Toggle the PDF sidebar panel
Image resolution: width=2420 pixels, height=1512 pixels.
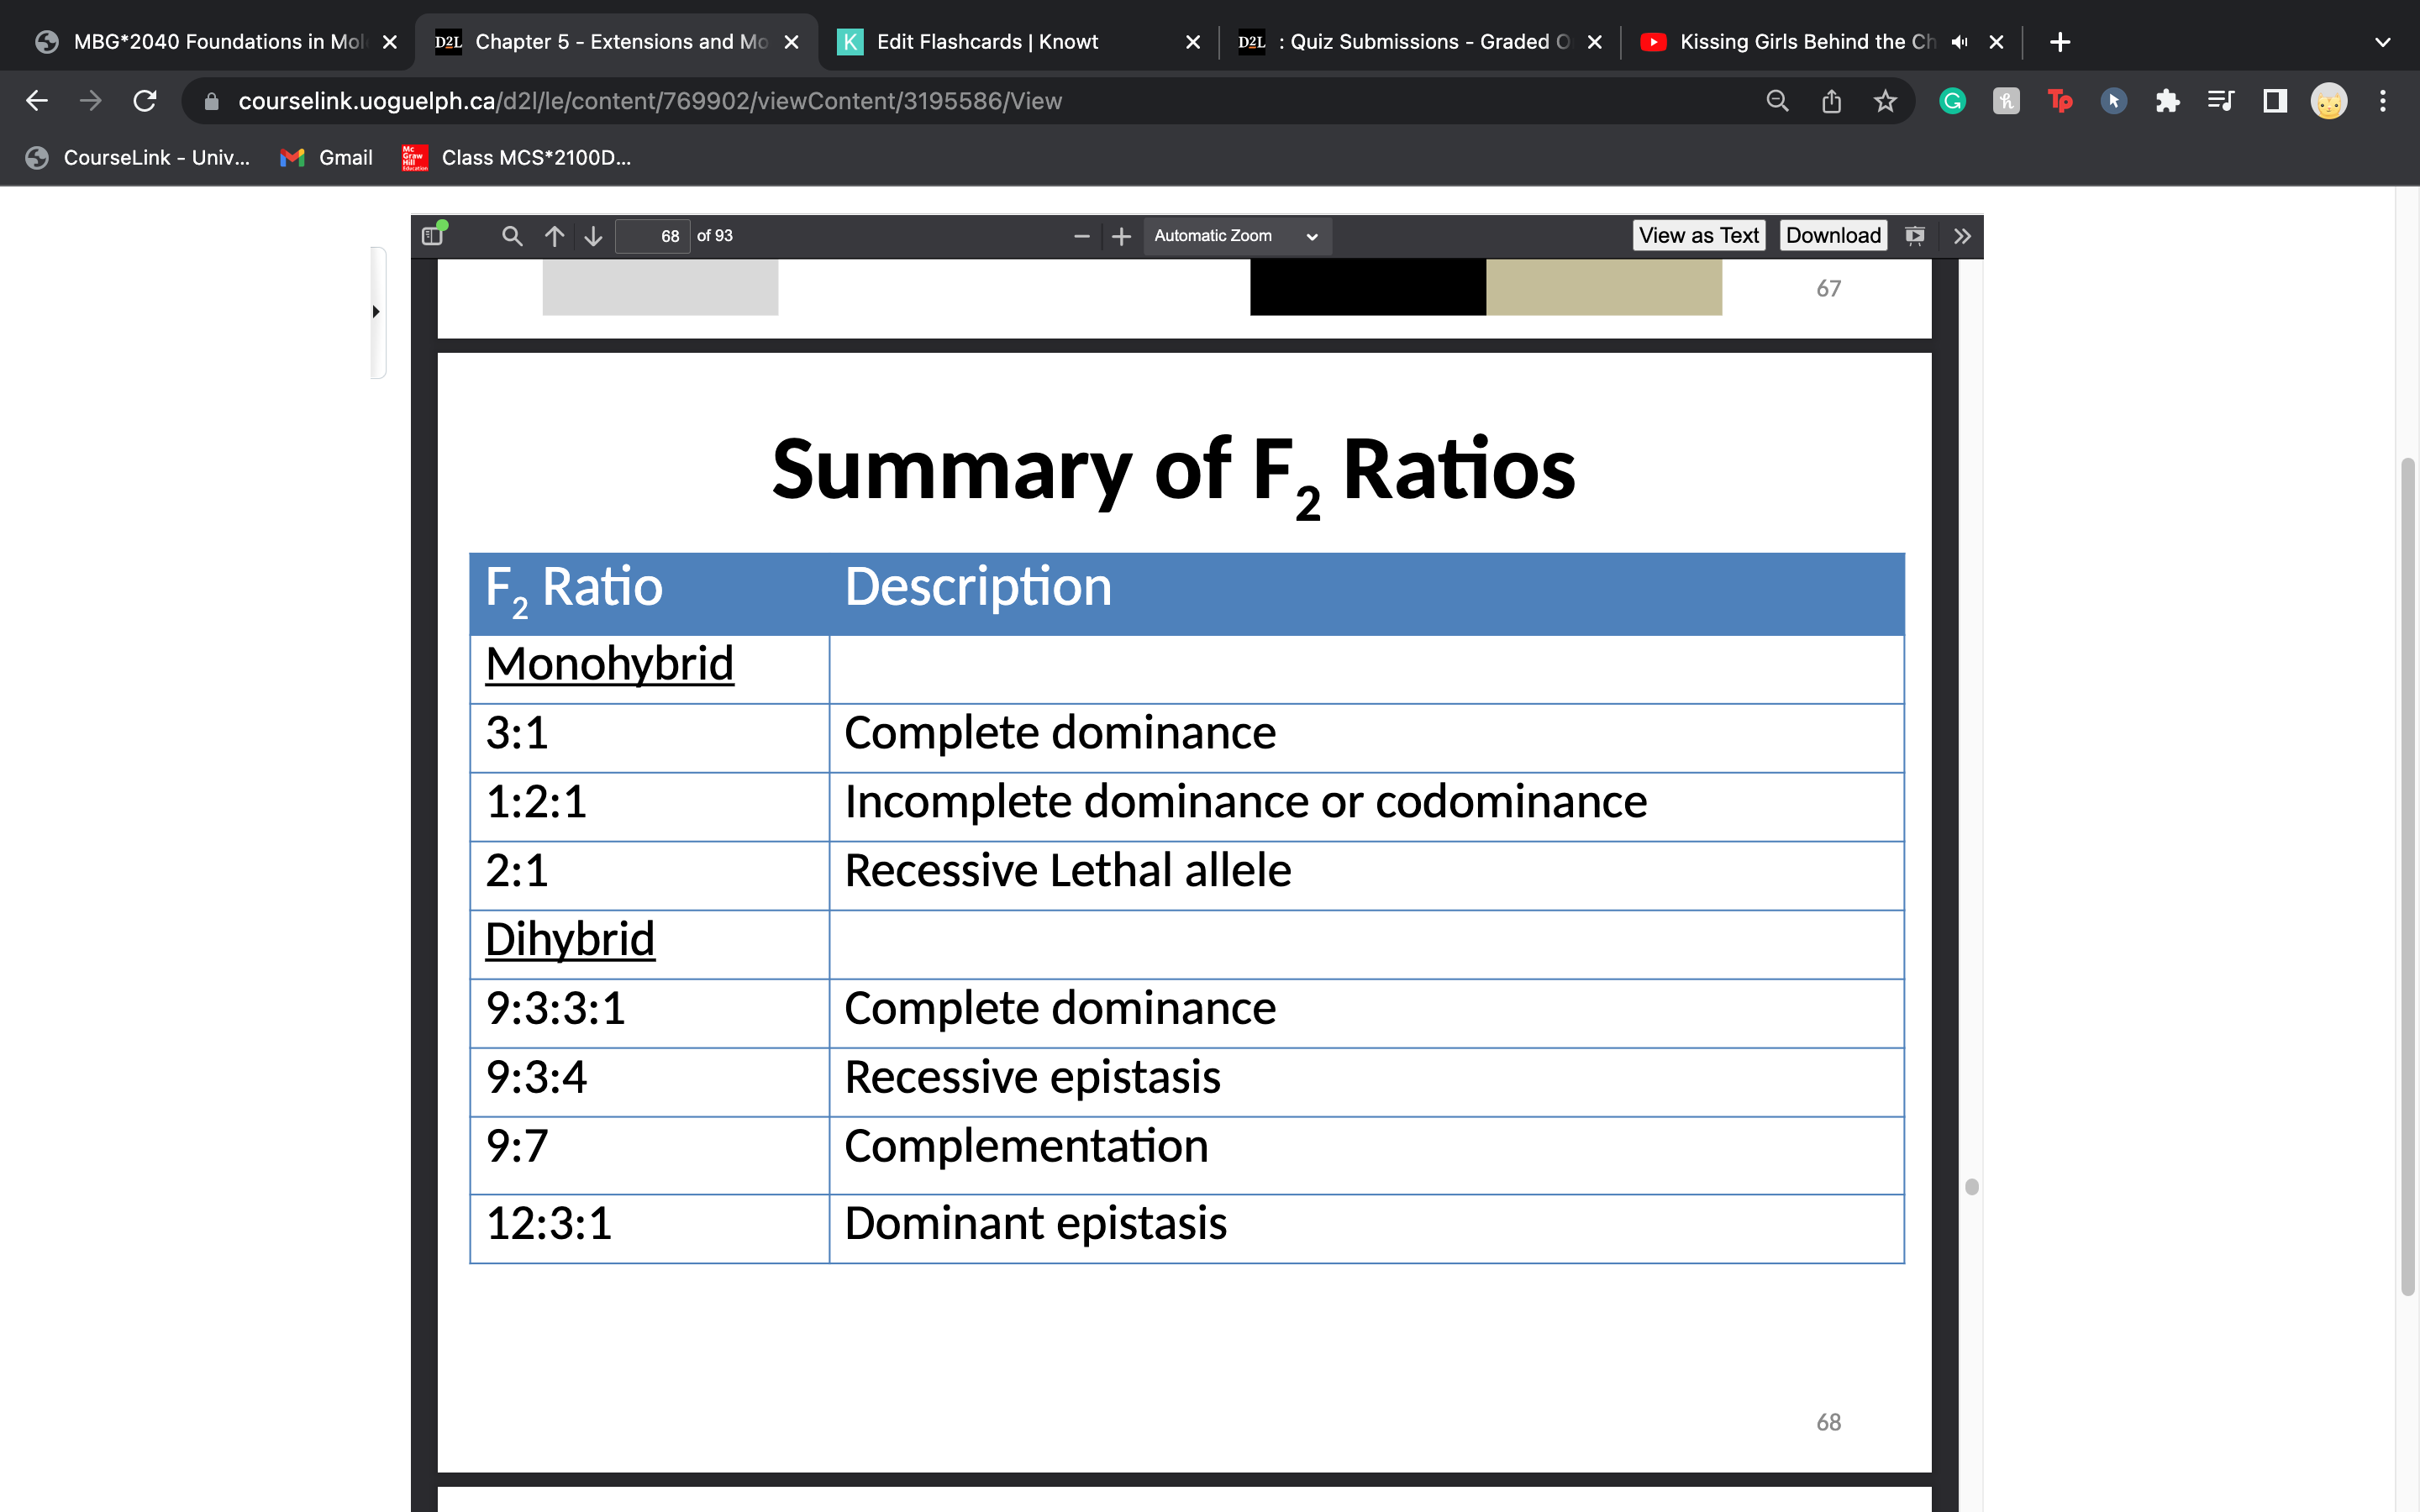[433, 235]
